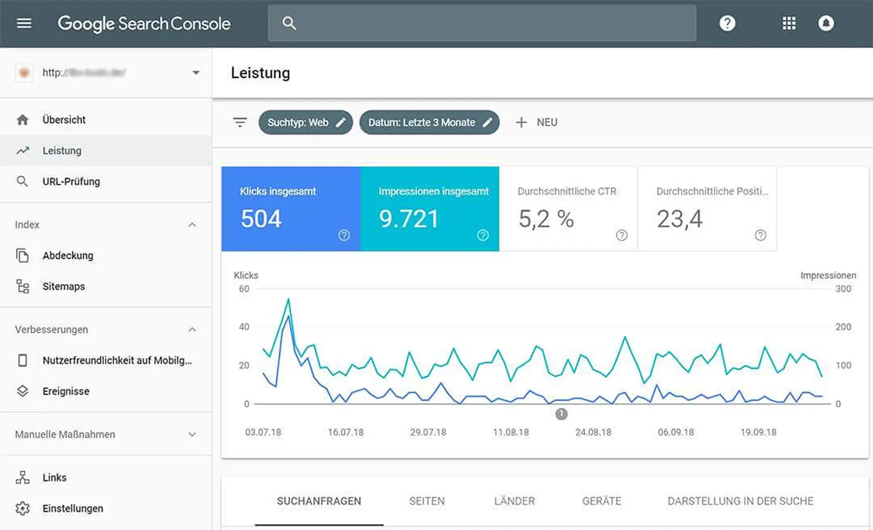Screen dimensions: 873x530
Task: Click the Links network icon
Action: pyautogui.click(x=22, y=477)
